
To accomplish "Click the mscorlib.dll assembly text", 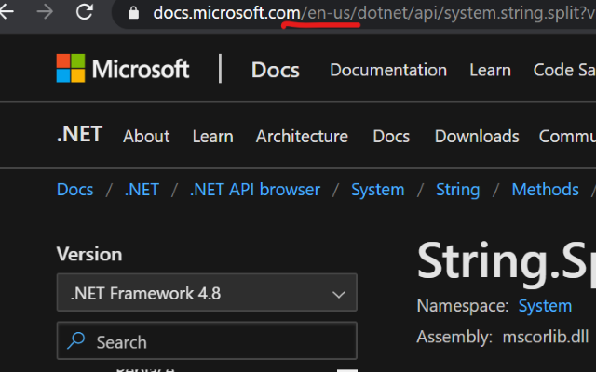I will 546,337.
